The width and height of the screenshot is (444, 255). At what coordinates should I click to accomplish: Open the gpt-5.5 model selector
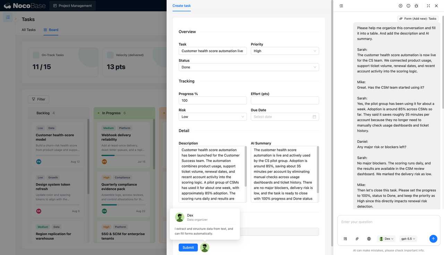coord(408,239)
